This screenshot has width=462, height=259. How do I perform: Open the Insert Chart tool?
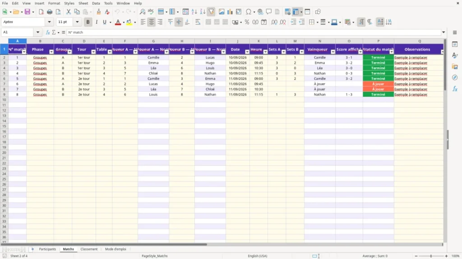coord(230,12)
